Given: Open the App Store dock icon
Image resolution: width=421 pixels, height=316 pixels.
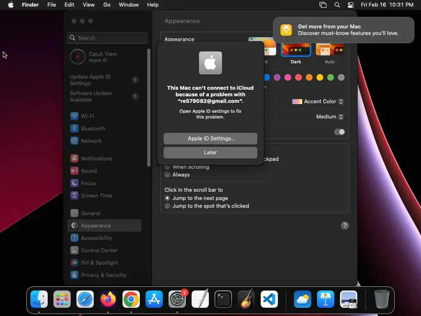Looking at the screenshot, I should pyautogui.click(x=154, y=299).
